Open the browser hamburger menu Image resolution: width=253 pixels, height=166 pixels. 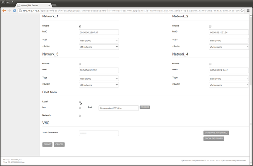[x=248, y=11]
